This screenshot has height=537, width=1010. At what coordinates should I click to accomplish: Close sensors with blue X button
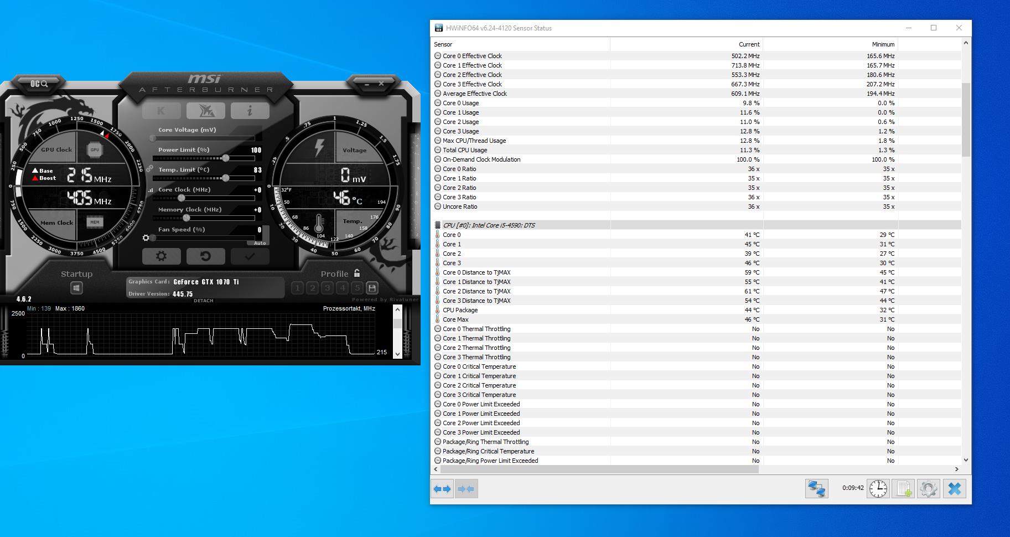[x=955, y=489]
